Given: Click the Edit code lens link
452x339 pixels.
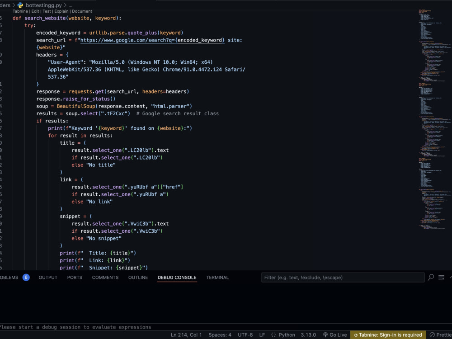Looking at the screenshot, I should click(35, 11).
